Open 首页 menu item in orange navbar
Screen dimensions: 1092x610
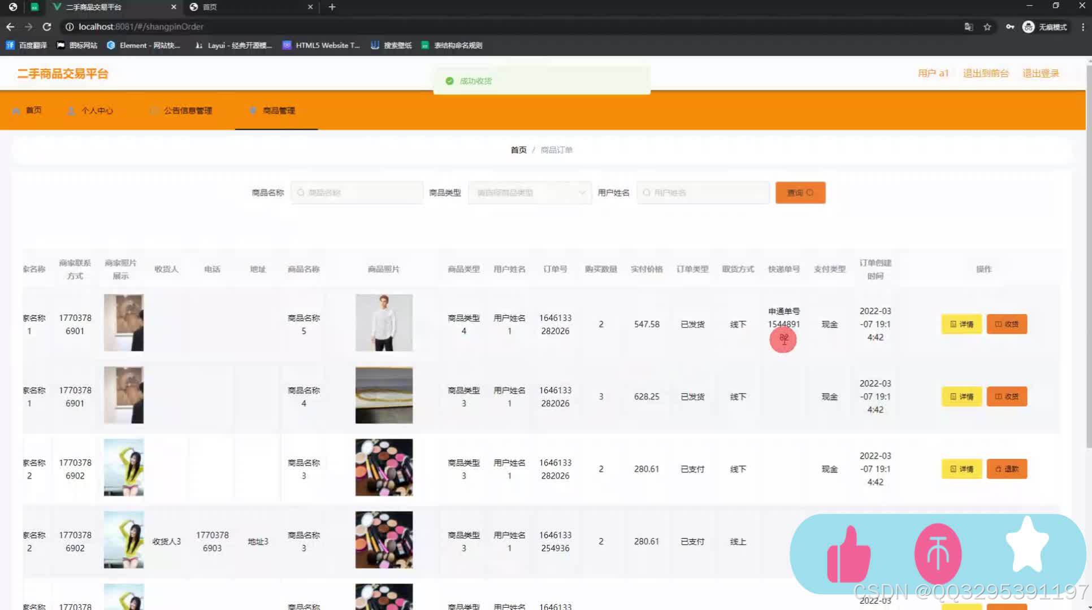pyautogui.click(x=27, y=110)
